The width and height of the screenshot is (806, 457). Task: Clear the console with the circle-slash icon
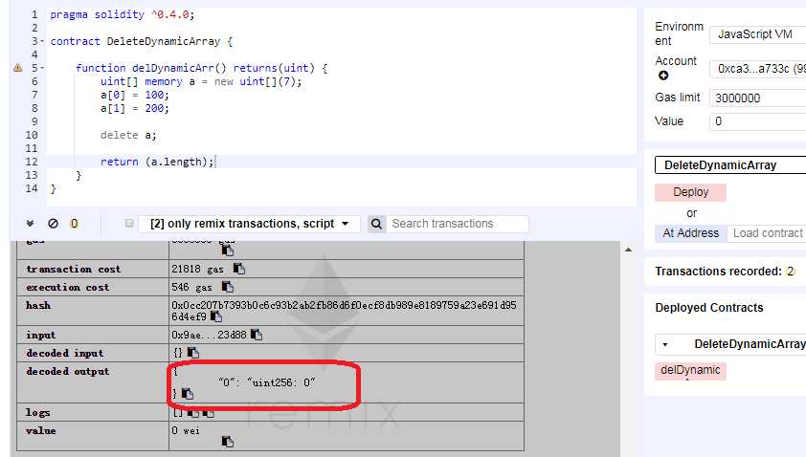[x=53, y=224]
